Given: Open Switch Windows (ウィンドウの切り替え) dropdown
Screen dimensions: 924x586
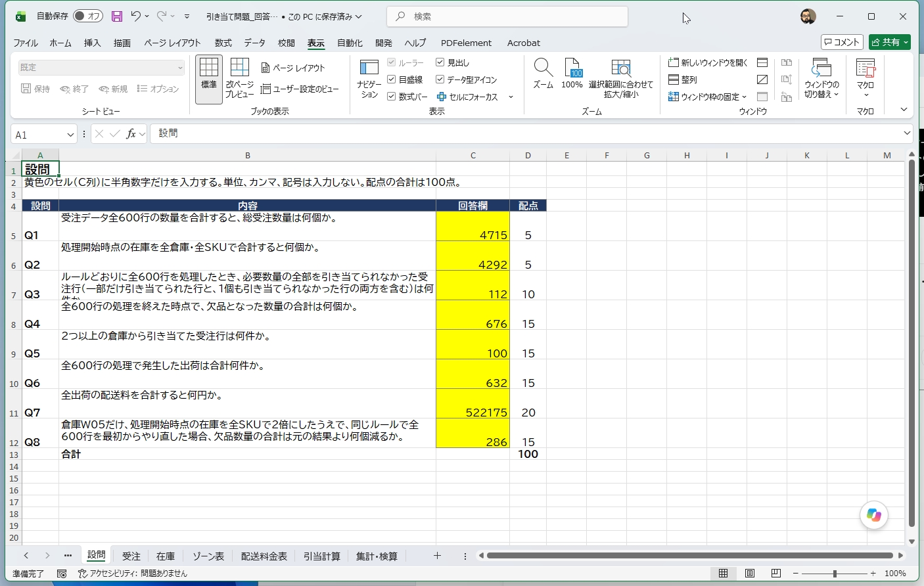Looking at the screenshot, I should (821, 79).
